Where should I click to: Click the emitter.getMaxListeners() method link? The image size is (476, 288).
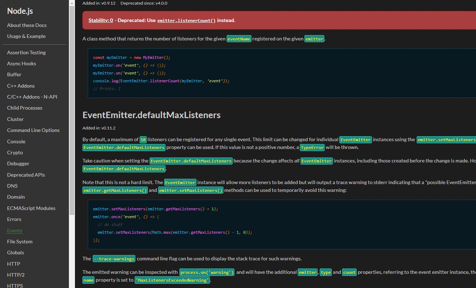pos(115,190)
